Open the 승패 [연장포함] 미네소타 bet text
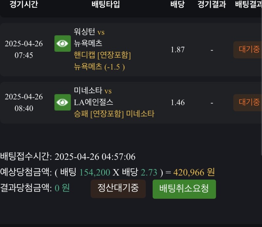262x227 pixels. pyautogui.click(x=114, y=114)
